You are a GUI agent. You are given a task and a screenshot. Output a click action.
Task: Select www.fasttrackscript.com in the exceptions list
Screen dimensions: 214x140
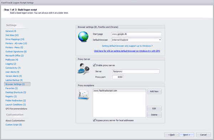(x=119, y=90)
